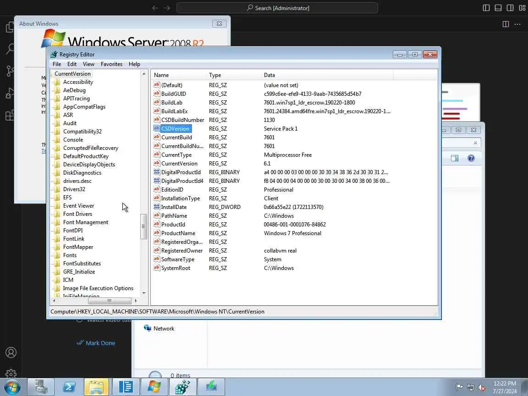This screenshot has width=528, height=396.
Task: Click the BuildGUID string value icon
Action: click(x=157, y=93)
